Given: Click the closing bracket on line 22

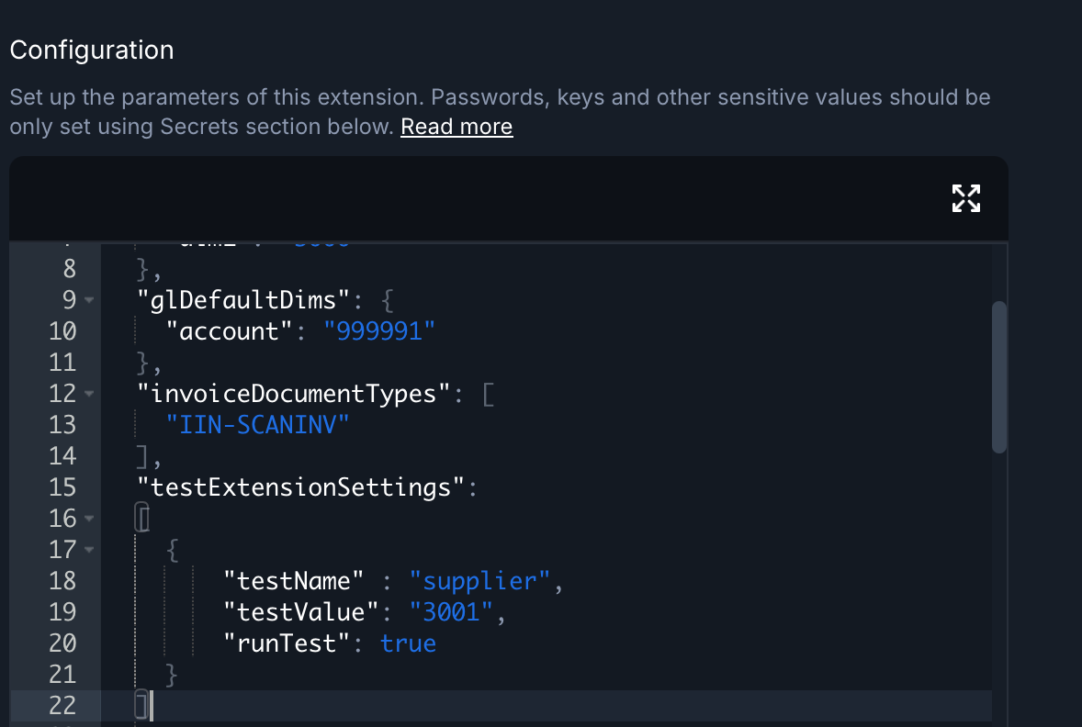Looking at the screenshot, I should (x=141, y=706).
